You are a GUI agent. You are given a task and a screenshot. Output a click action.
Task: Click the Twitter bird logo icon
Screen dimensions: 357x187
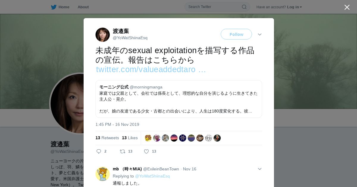point(54,7)
